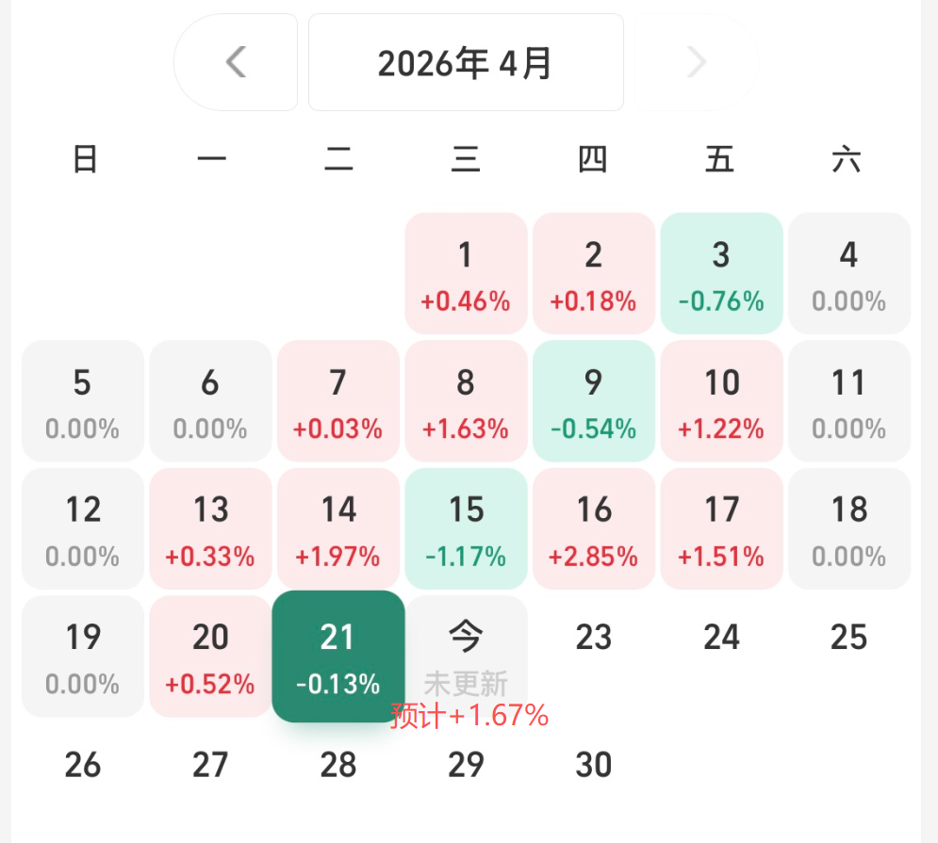The width and height of the screenshot is (938, 843).
Task: Select April 8 with +1.63%
Action: tap(466, 400)
